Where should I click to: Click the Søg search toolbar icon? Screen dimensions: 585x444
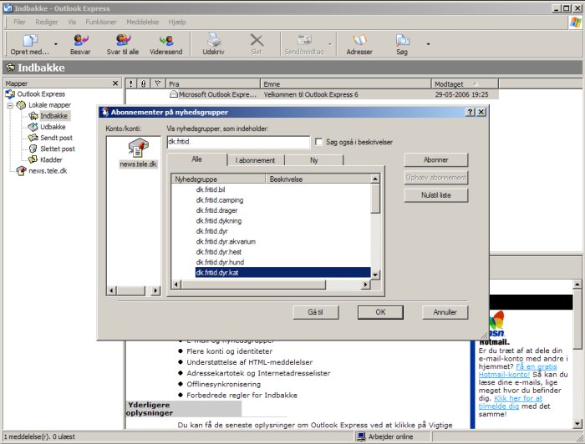point(403,41)
